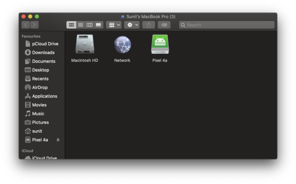The image size is (296, 184).
Task: Open Music in the sidebar
Action: coord(42,113)
